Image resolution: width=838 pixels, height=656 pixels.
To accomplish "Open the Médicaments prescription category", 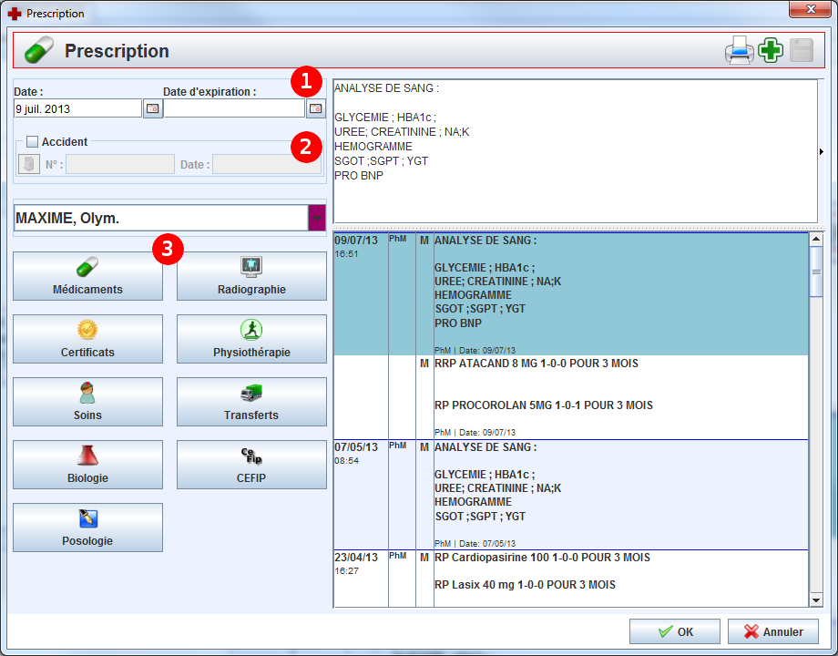I will tap(88, 276).
